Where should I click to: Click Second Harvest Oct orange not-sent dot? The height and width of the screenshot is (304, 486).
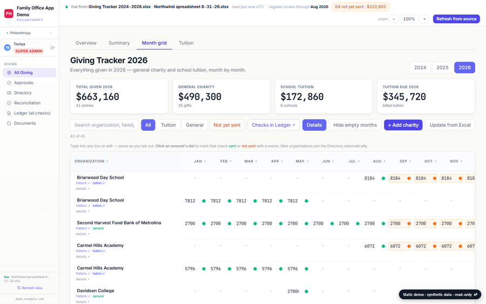pos(435,224)
